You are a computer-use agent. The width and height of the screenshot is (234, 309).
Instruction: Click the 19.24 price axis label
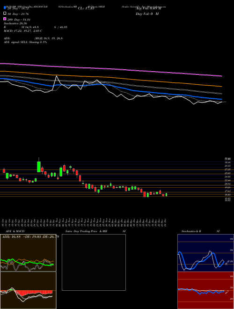227,187
